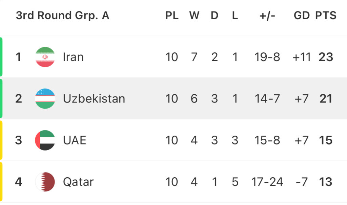Select Uzbekistan's 21 points value

[x=326, y=98]
